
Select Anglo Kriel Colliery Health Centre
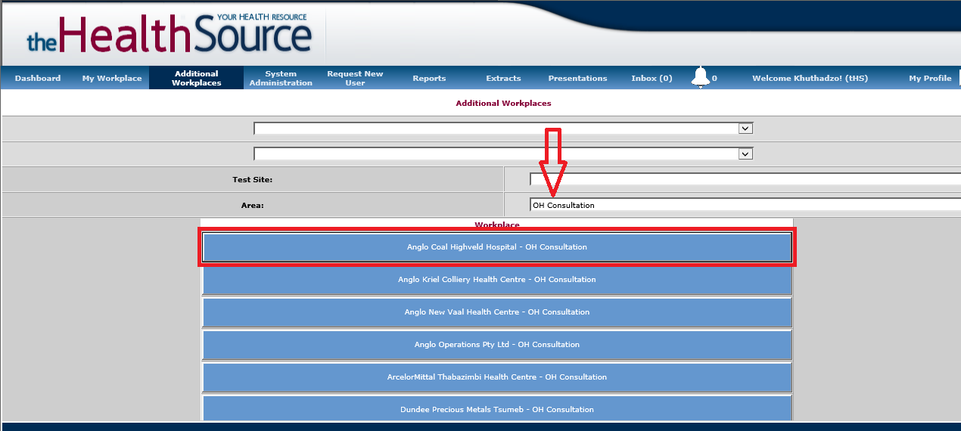[497, 280]
